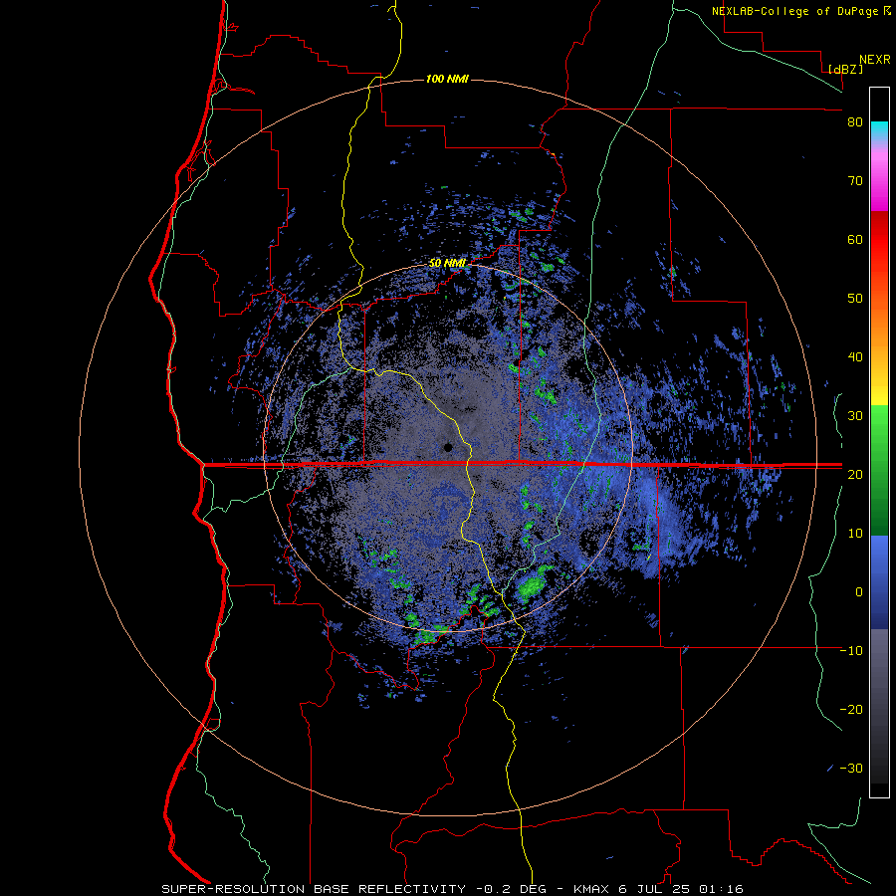Click the -20 value on the dBZ scale
Screen dimensions: 896x896
(x=851, y=709)
